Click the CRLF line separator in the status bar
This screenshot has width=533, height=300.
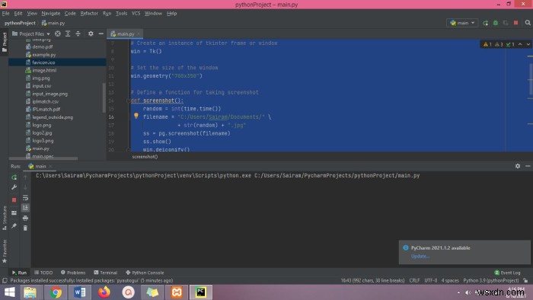coord(414,280)
